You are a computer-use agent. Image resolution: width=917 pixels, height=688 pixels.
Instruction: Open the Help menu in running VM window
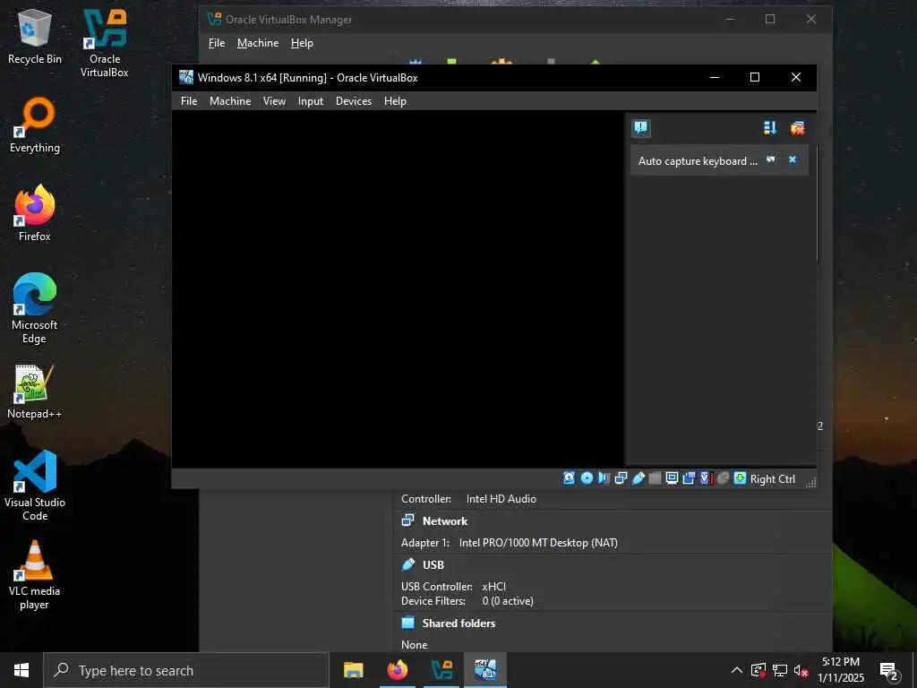tap(395, 101)
